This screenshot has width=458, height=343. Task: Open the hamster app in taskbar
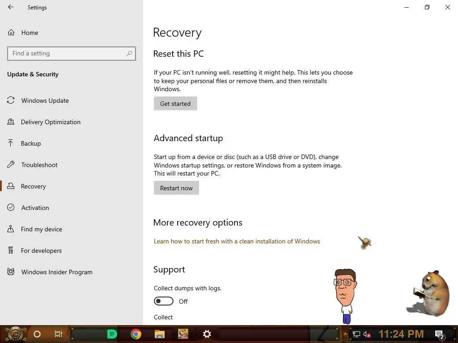coord(183,334)
